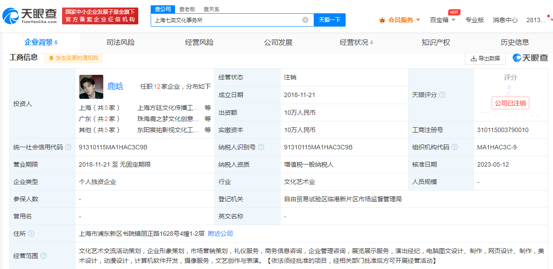Switch to the 查关系 search tab

(211, 9)
